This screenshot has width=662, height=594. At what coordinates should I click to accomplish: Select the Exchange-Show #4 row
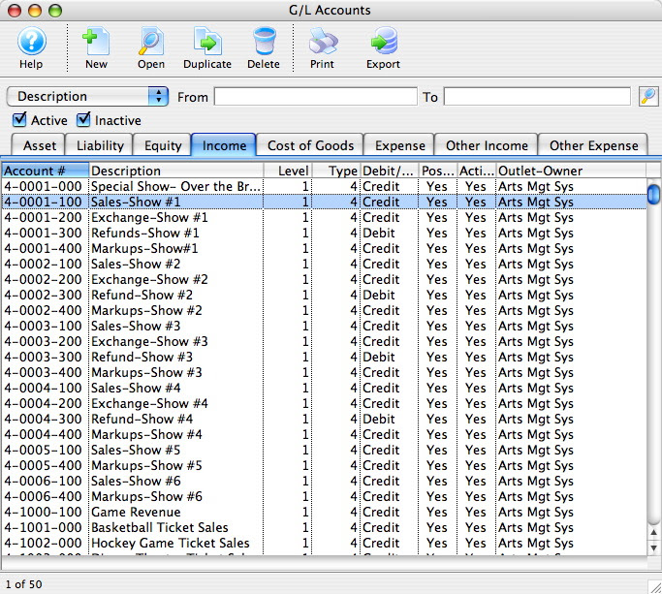click(324, 403)
